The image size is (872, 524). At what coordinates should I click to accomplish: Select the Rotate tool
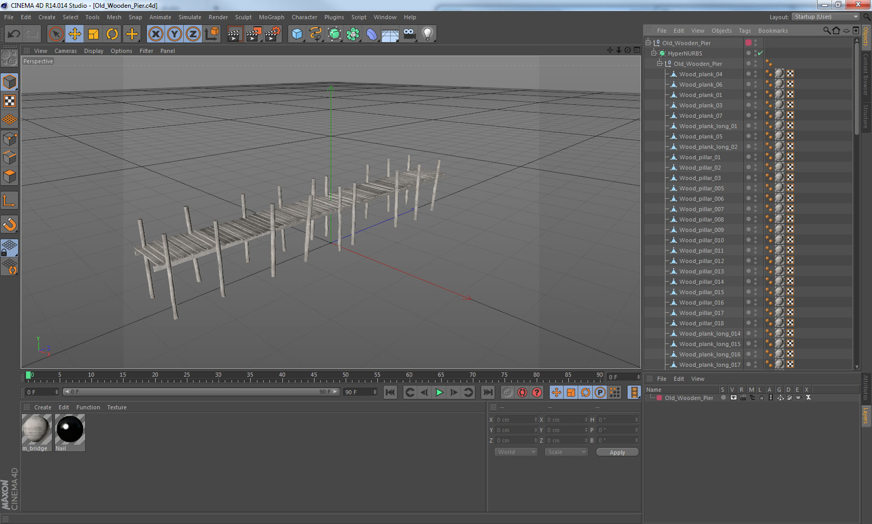112,34
